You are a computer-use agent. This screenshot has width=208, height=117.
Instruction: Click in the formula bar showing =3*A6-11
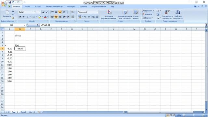[122, 25]
